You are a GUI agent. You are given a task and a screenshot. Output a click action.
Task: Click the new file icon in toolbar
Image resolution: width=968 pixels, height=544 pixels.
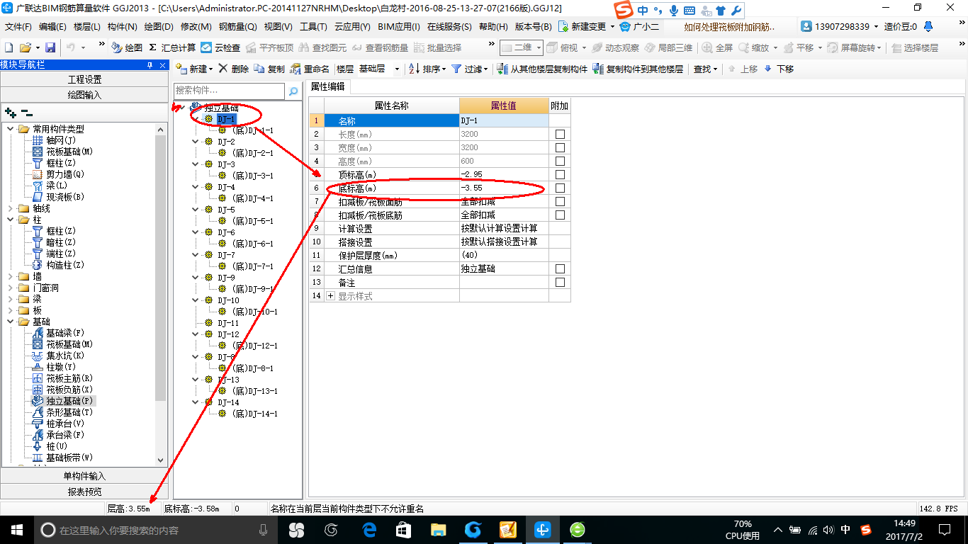click(x=9, y=47)
